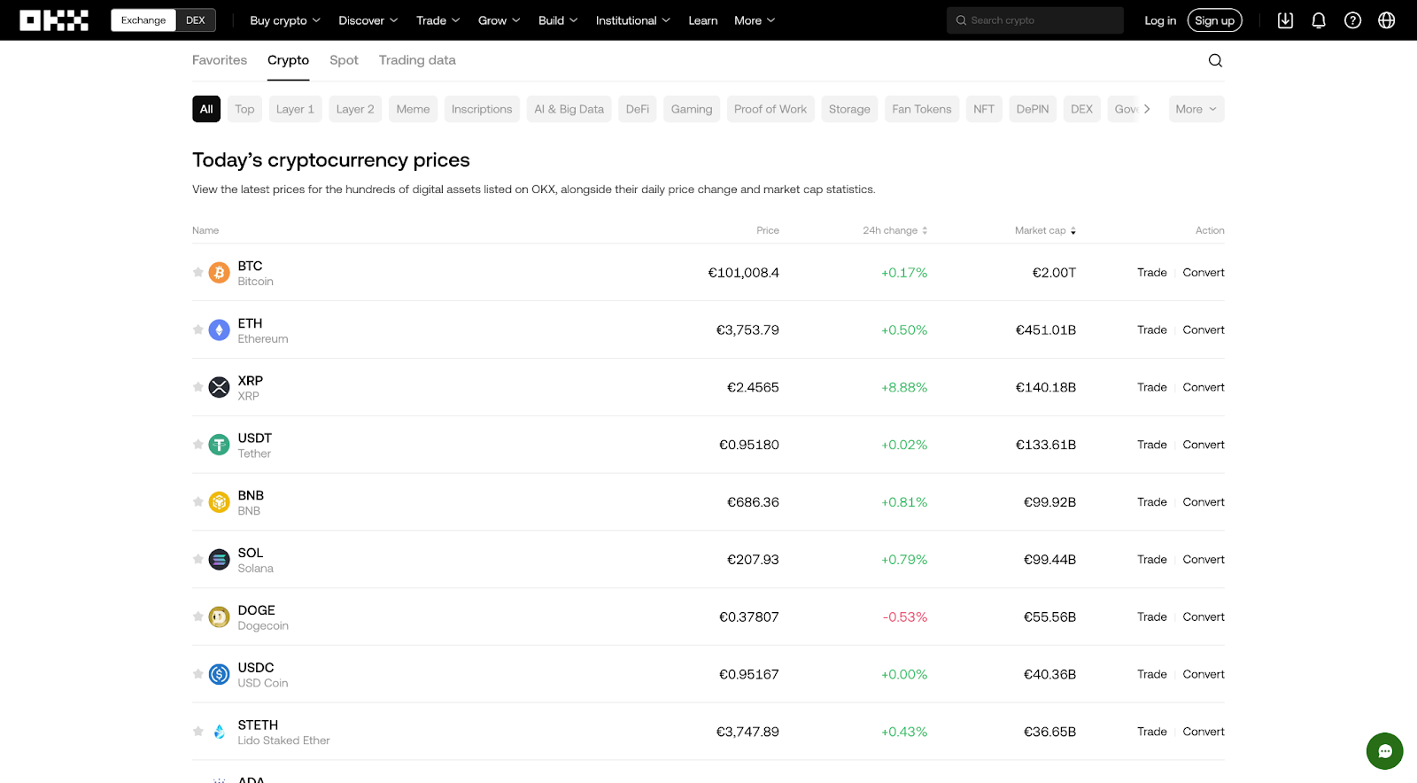
Task: Click the Sign up button
Action: 1214,20
